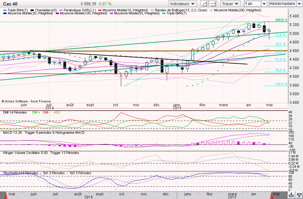Screen dimensions: 303x199
Task: Select the second-row Triple EMA(7) legend entry
Action: [x=174, y=13]
